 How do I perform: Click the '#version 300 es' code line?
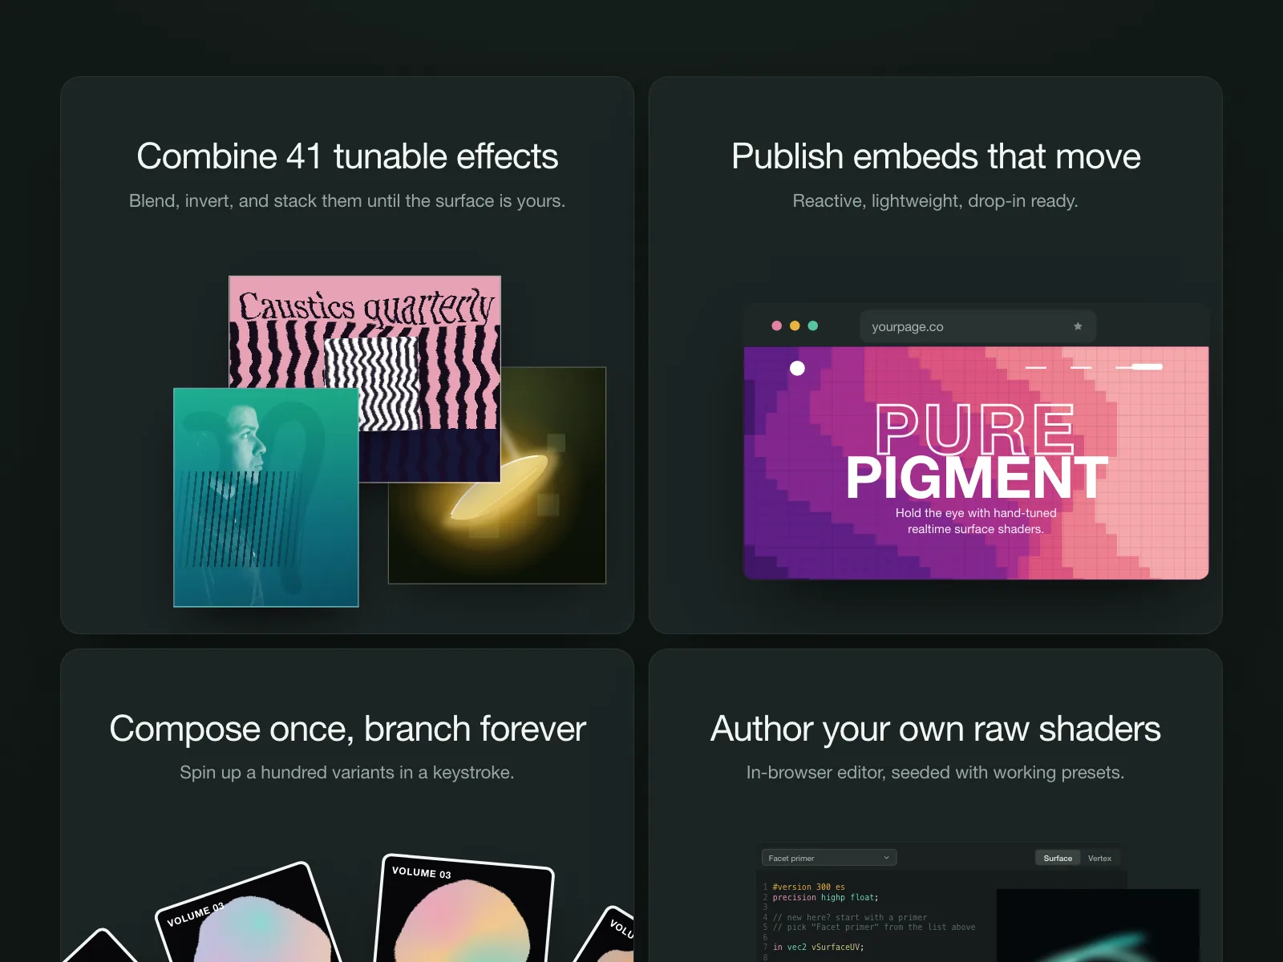[808, 887]
